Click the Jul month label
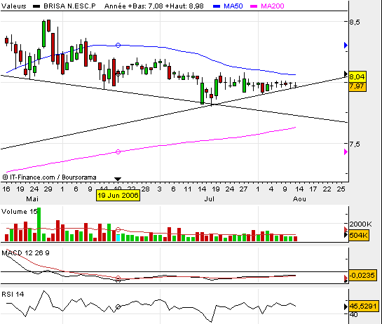 (x=209, y=199)
